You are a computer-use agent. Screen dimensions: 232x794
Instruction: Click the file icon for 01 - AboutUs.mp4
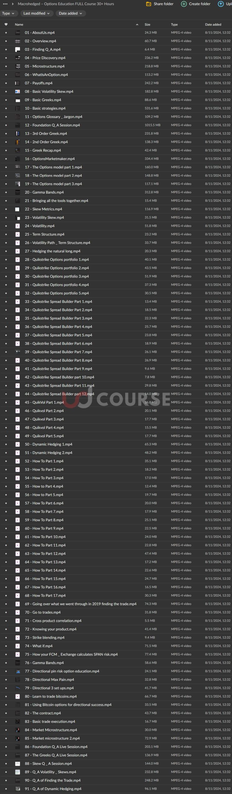tap(18, 33)
